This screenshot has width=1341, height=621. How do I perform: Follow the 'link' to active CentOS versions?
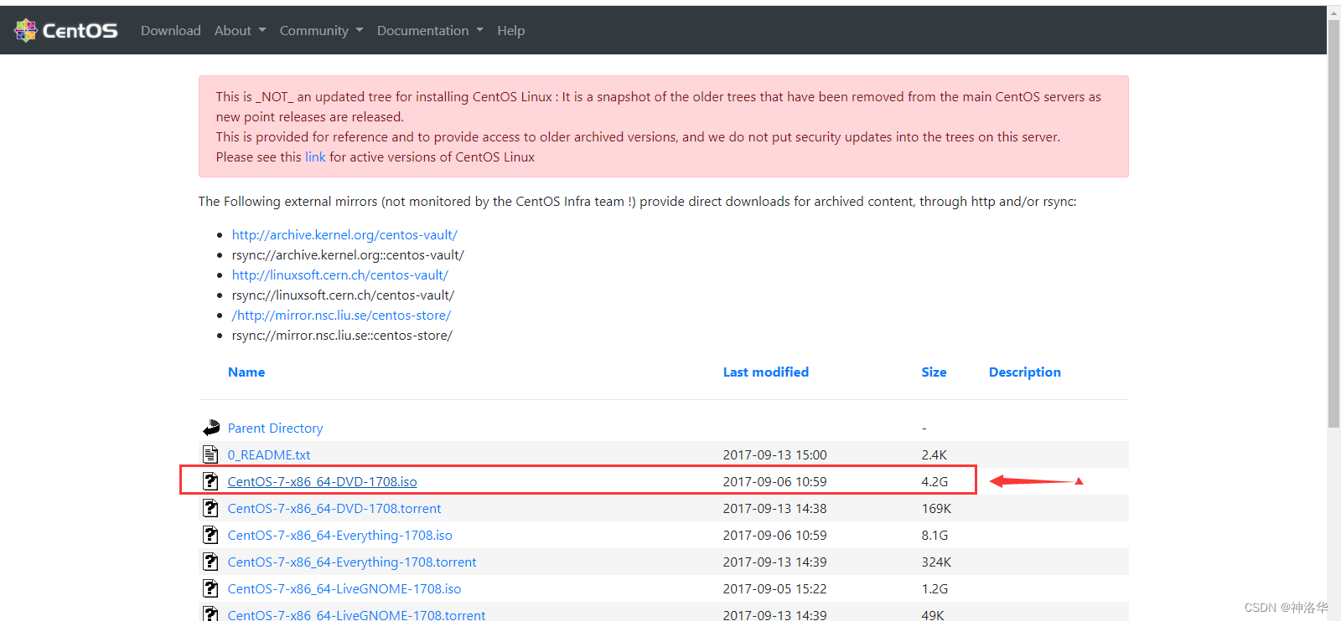(315, 157)
